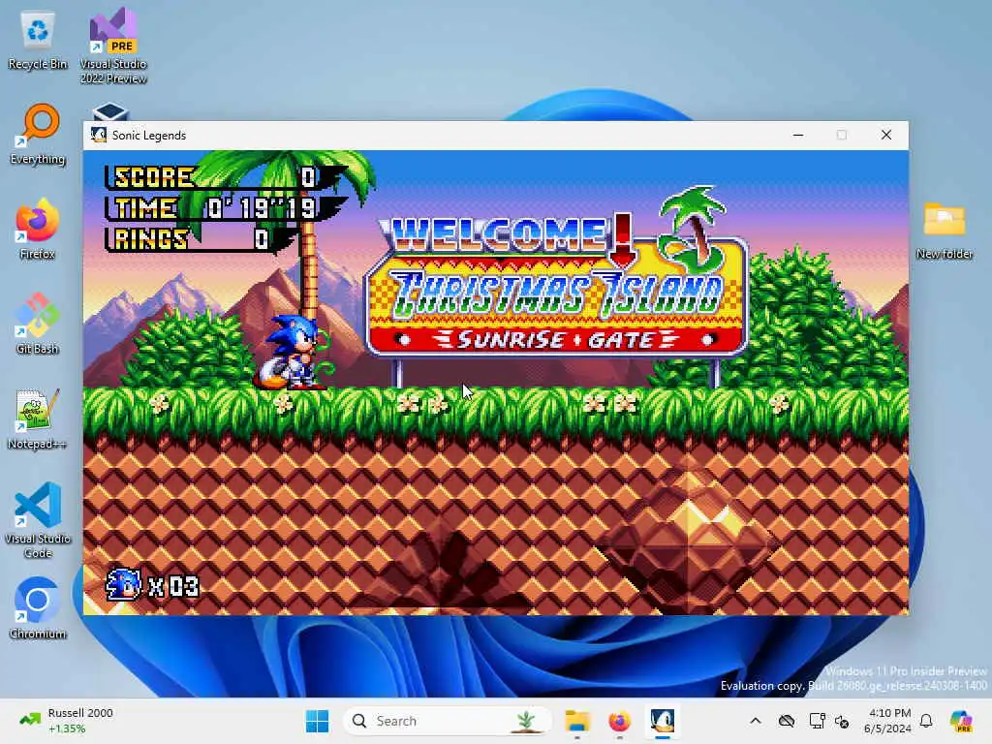
Task: Click the Sonic Legends window title icon
Action: pos(99,135)
